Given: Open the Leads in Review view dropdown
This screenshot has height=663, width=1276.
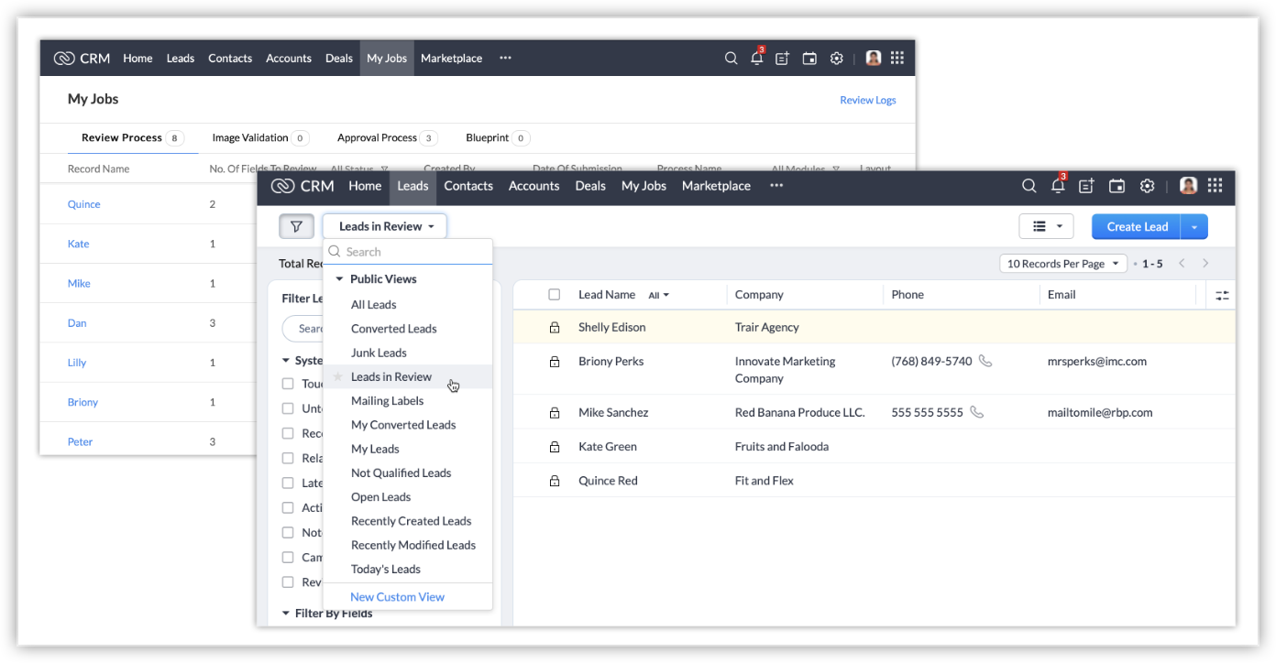Looking at the screenshot, I should (x=385, y=226).
